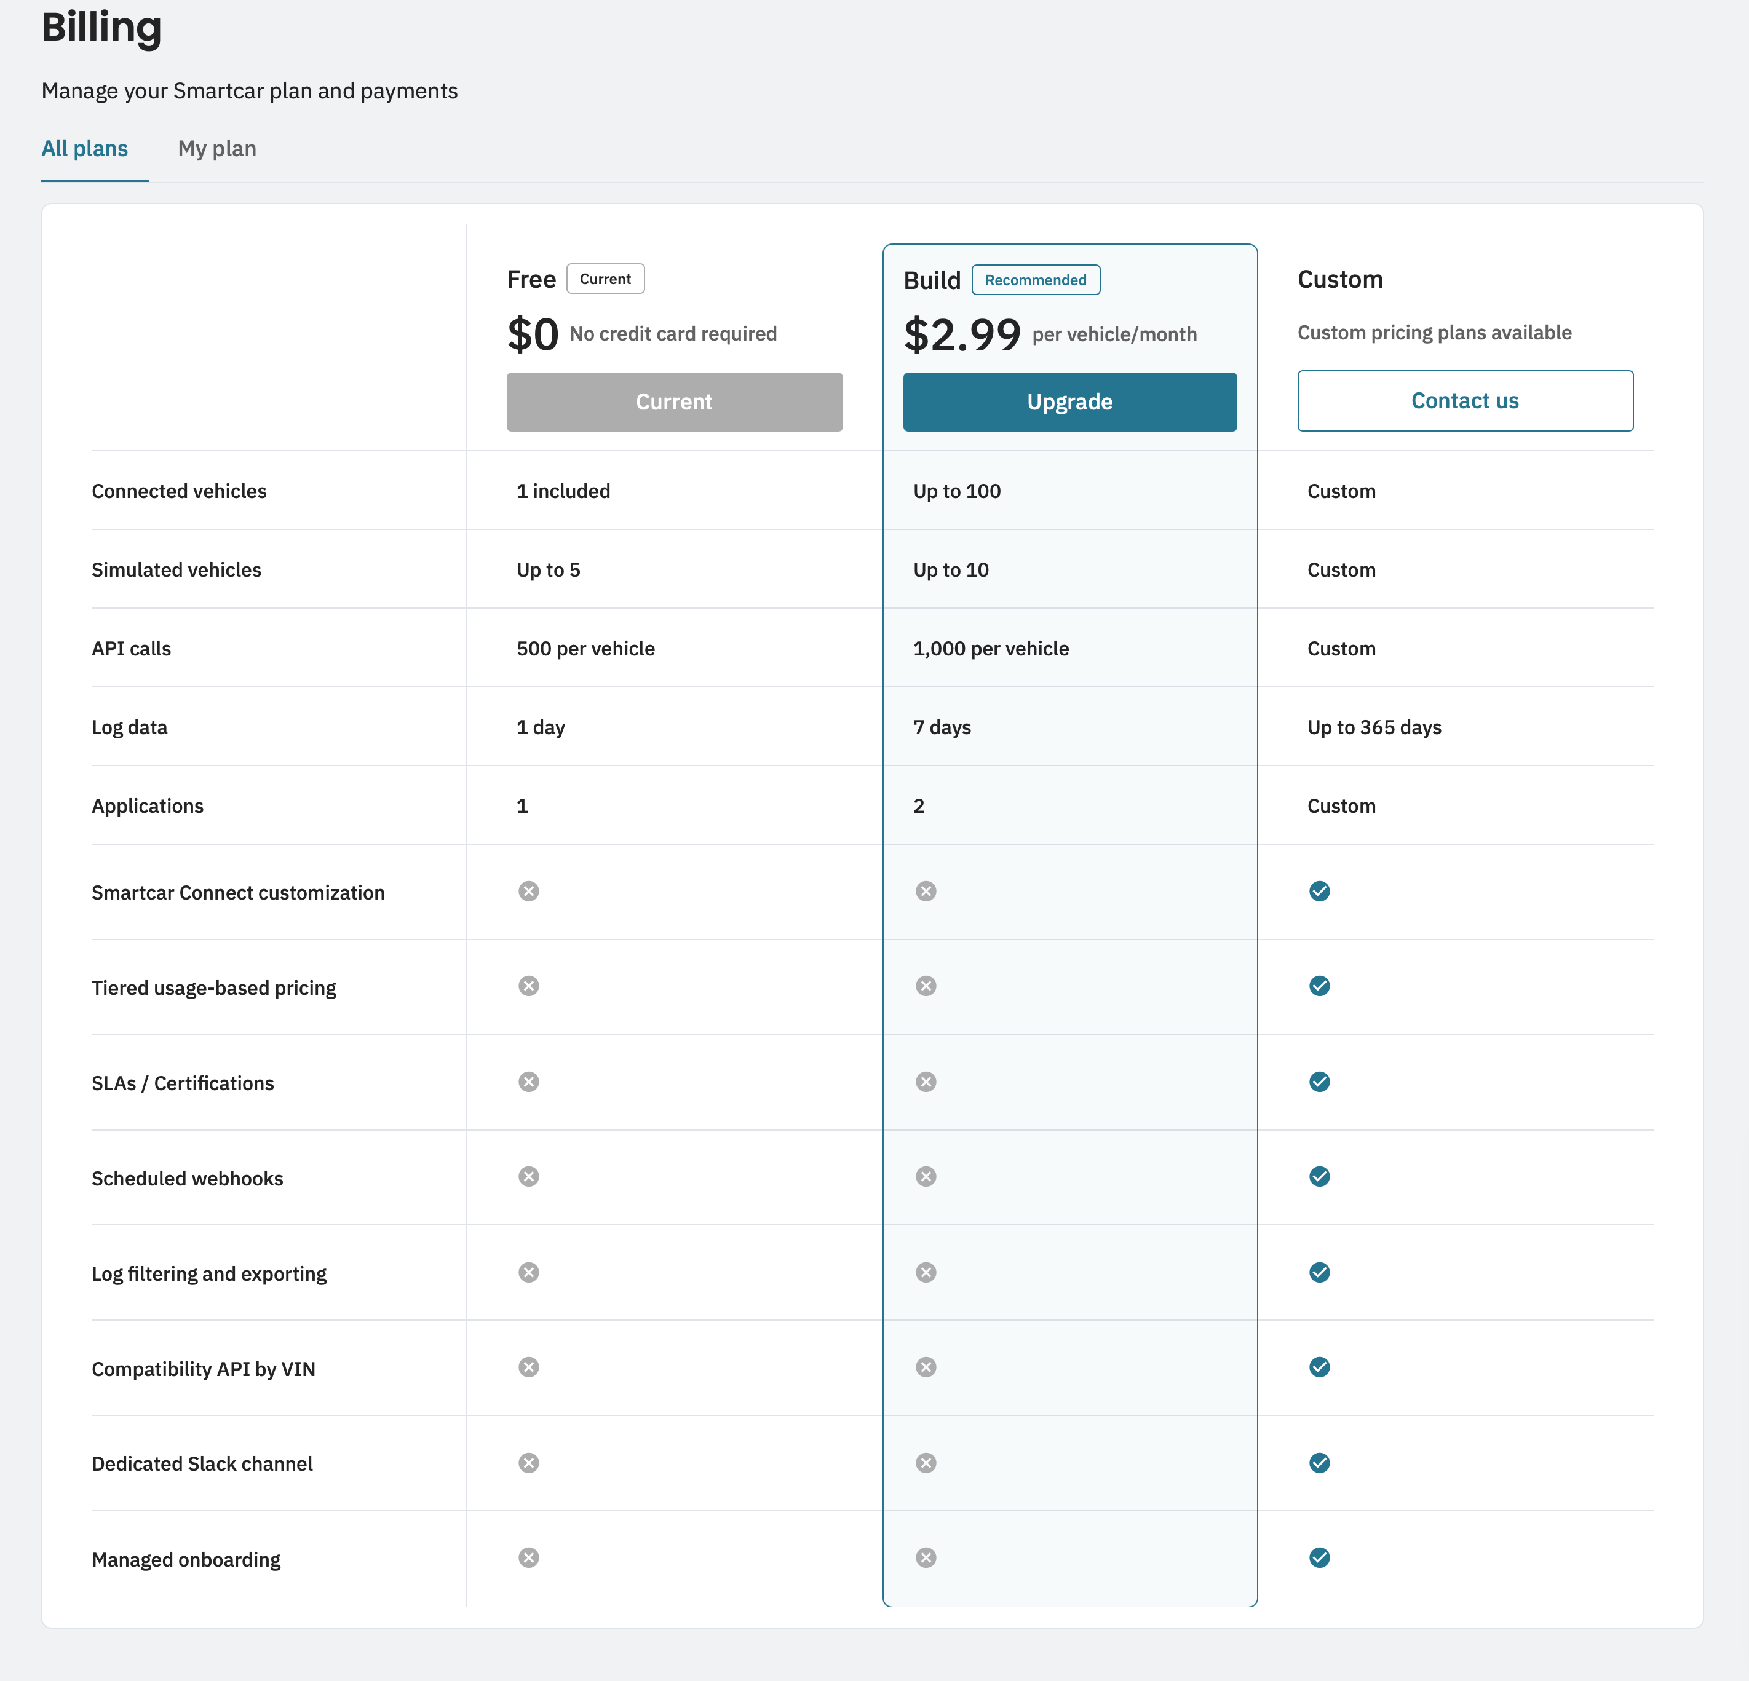Click the Current badge next to Free
This screenshot has height=1681, width=1749.
[x=605, y=279]
